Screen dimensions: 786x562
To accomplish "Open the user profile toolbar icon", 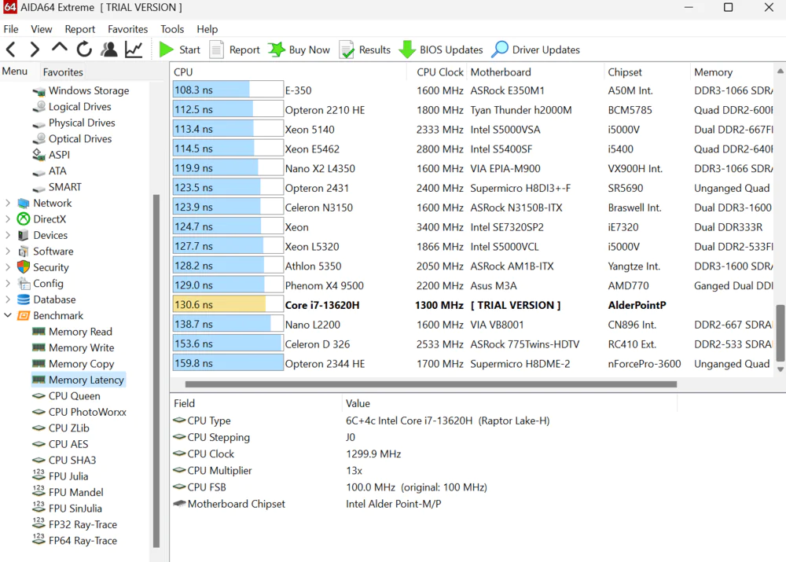I will point(108,50).
